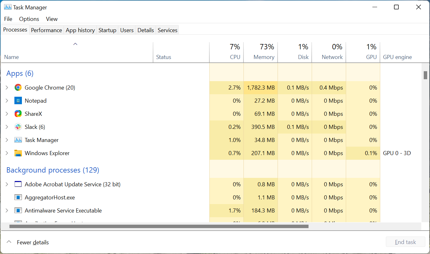Sort processes by Network column

[329, 52]
